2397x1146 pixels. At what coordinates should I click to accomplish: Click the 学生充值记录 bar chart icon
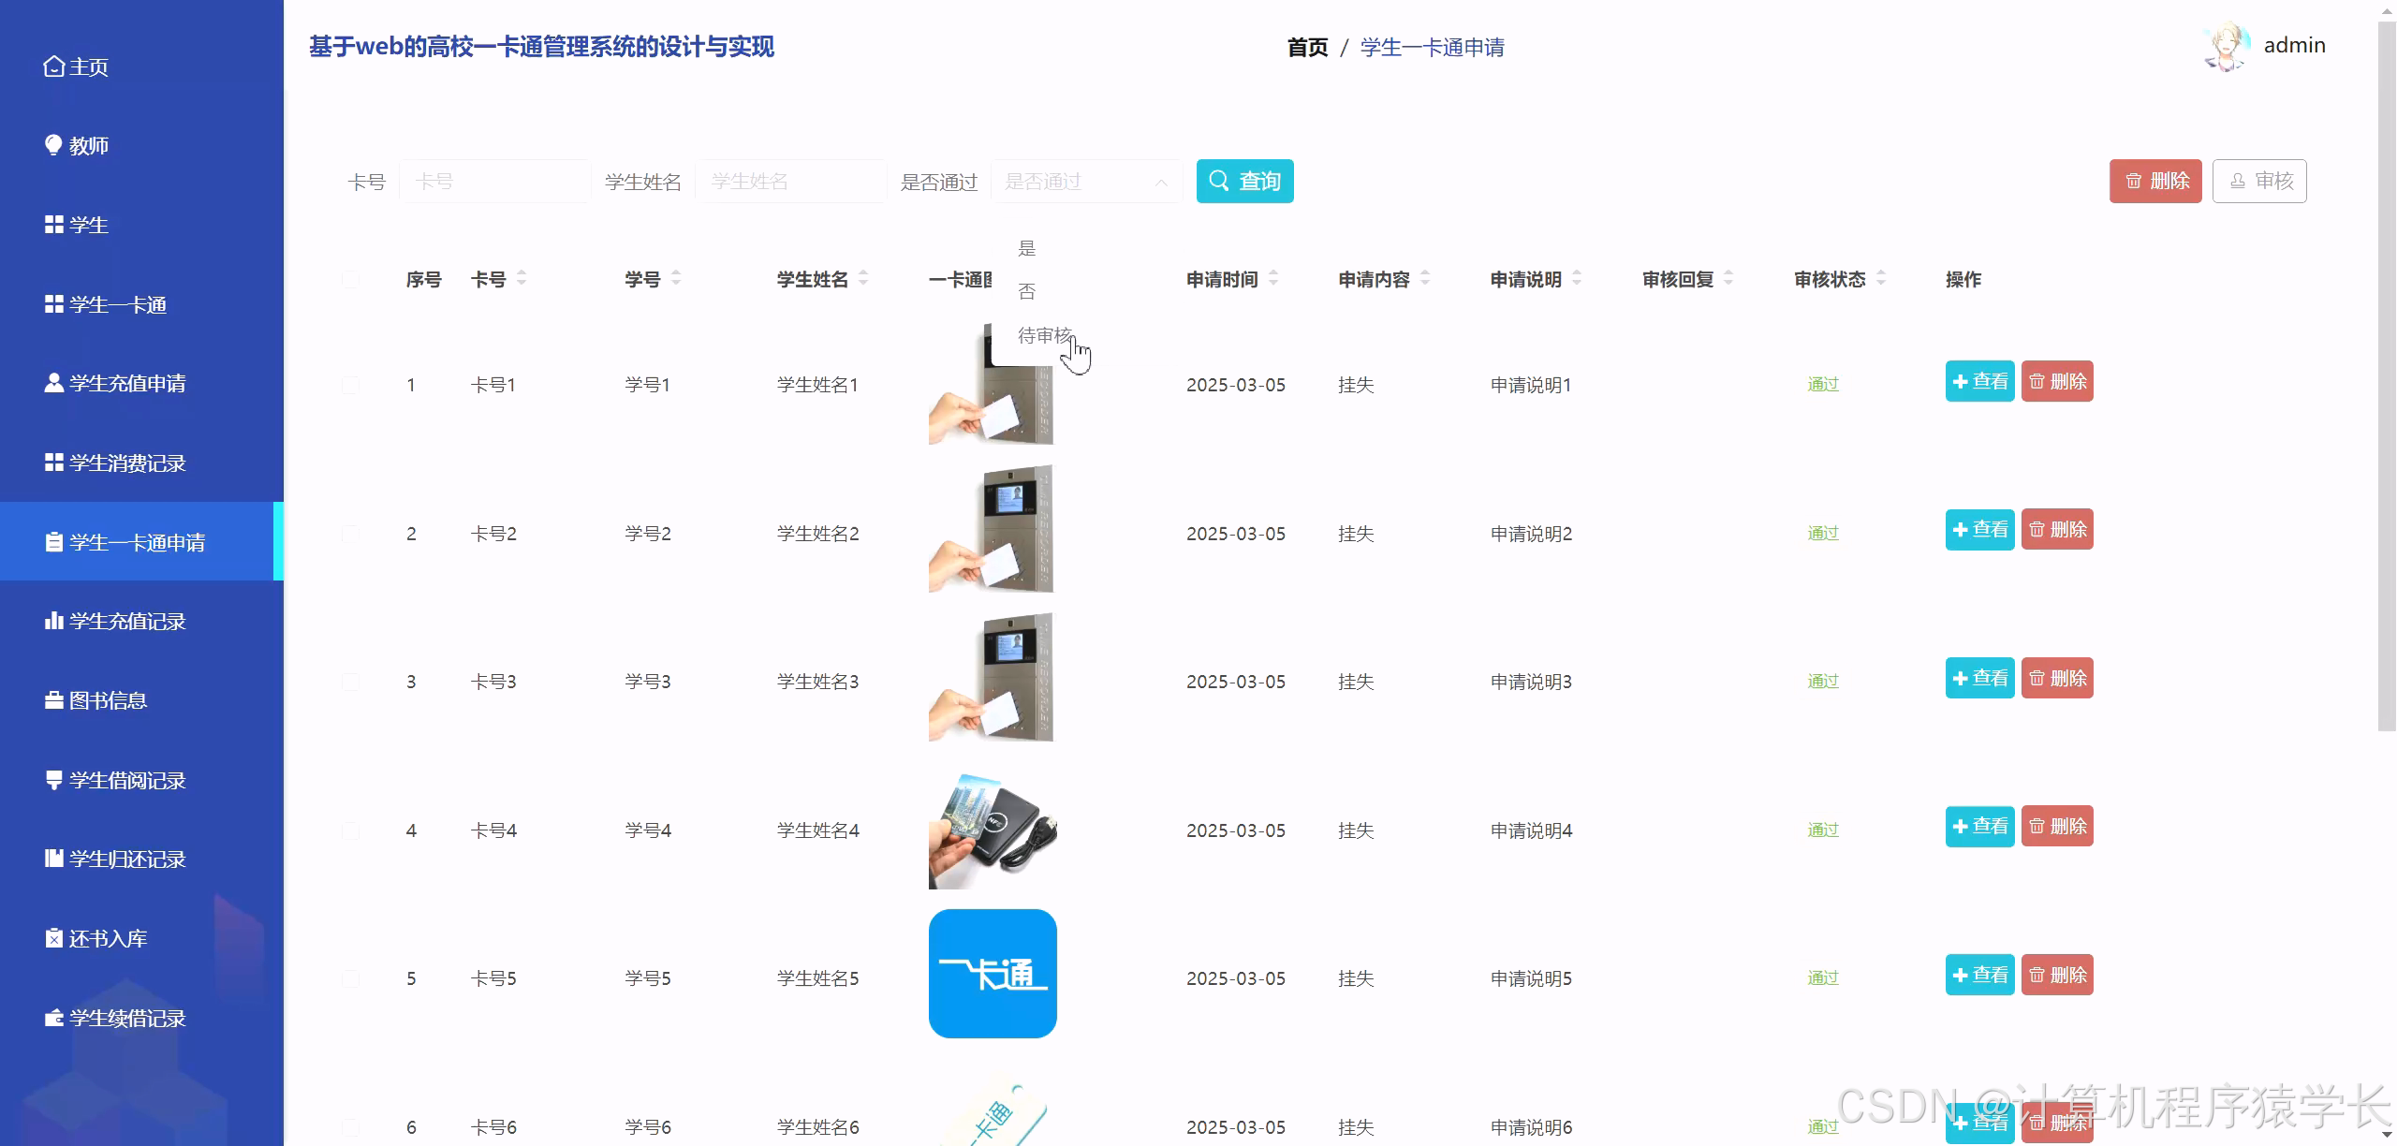pyautogui.click(x=53, y=621)
